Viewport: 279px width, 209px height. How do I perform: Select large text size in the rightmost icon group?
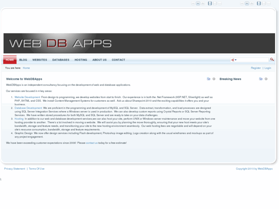(x=252, y=3)
